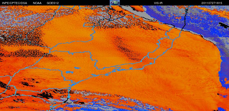229x111 pixels.
Task: Click the VIS-IR channel label
Action: [x=158, y=3]
